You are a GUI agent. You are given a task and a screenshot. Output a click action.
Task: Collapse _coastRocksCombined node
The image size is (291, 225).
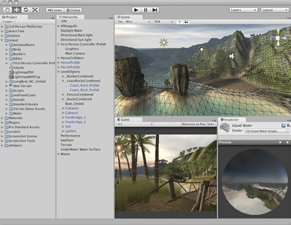(63, 81)
